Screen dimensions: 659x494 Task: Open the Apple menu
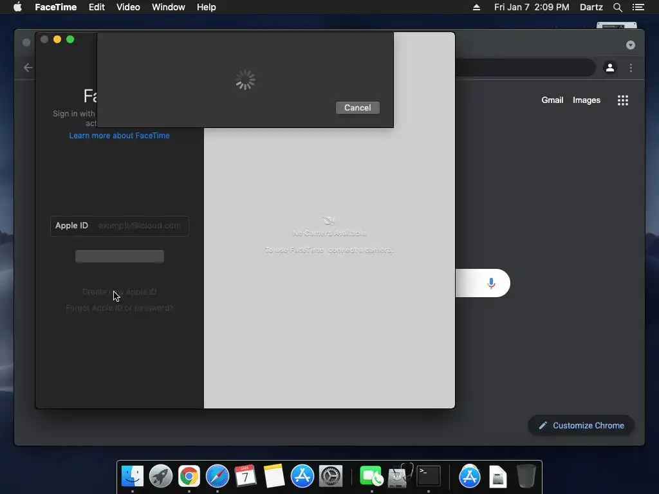point(17,7)
